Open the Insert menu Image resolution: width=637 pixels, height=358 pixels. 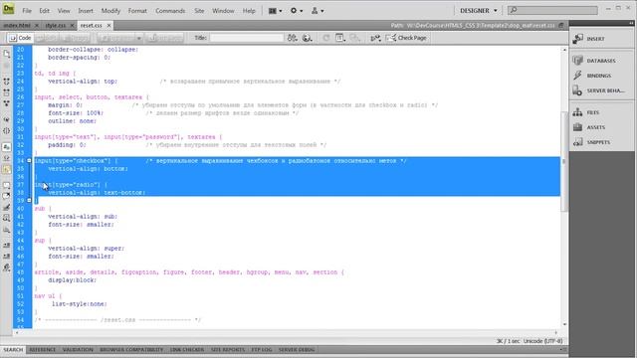tap(86, 11)
